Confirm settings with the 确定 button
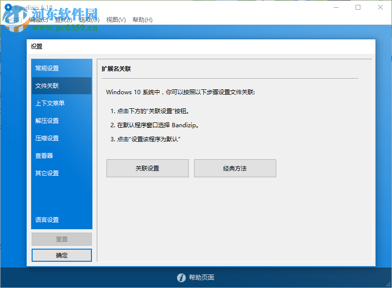The width and height of the screenshot is (392, 288). point(61,255)
